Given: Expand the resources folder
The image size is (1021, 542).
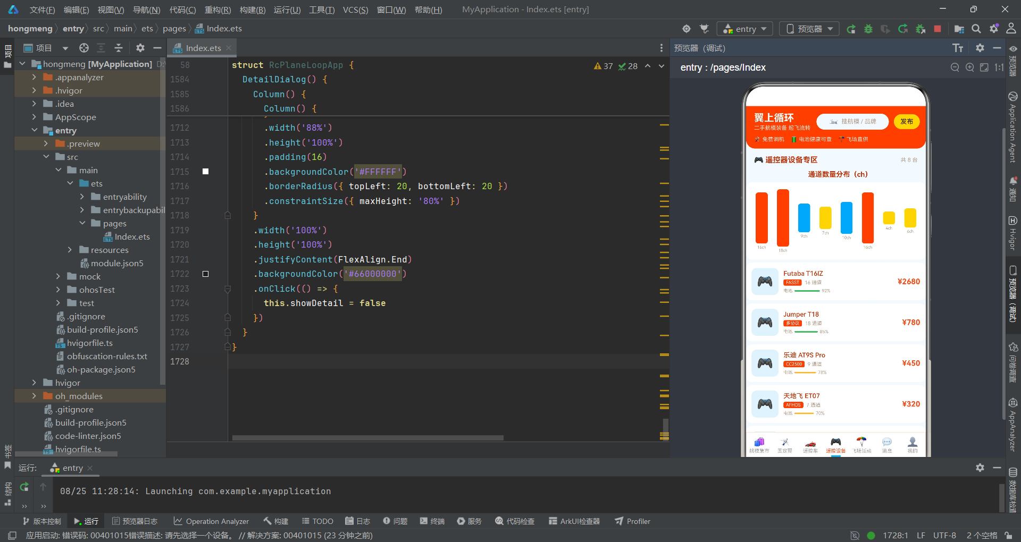Looking at the screenshot, I should pyautogui.click(x=70, y=250).
